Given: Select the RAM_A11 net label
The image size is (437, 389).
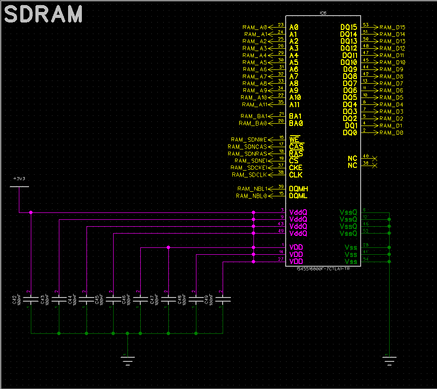Looking at the screenshot, I should click(254, 104).
